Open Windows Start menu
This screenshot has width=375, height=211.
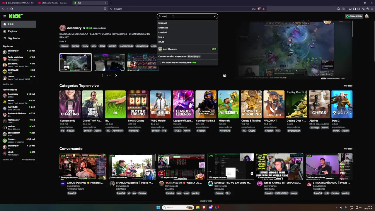point(158,207)
